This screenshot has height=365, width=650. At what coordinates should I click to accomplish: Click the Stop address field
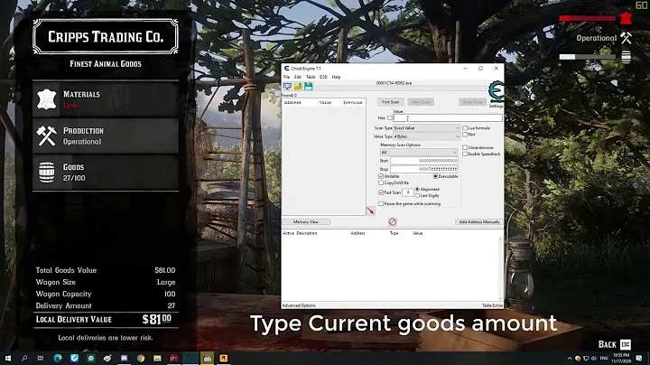(x=424, y=169)
